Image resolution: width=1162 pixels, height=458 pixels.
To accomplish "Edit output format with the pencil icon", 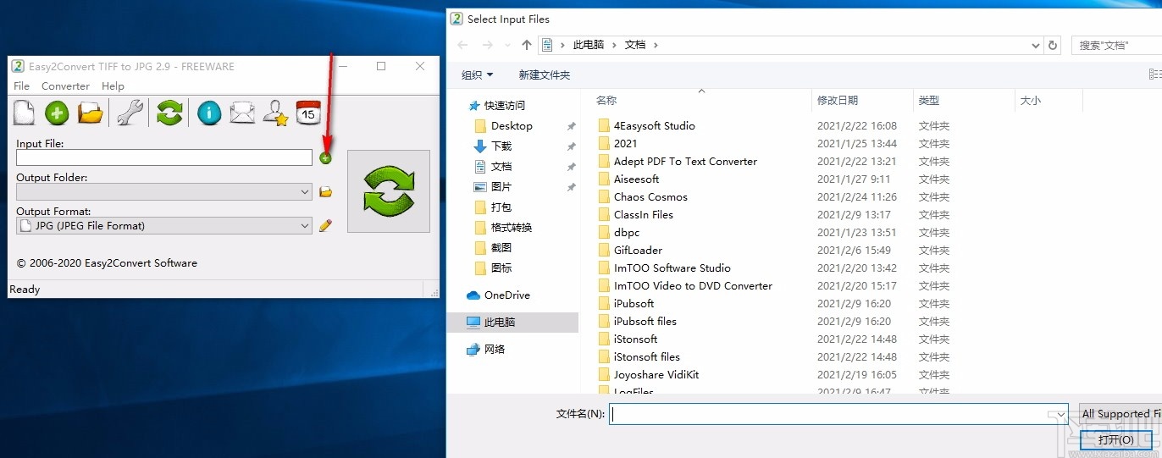I will click(325, 226).
